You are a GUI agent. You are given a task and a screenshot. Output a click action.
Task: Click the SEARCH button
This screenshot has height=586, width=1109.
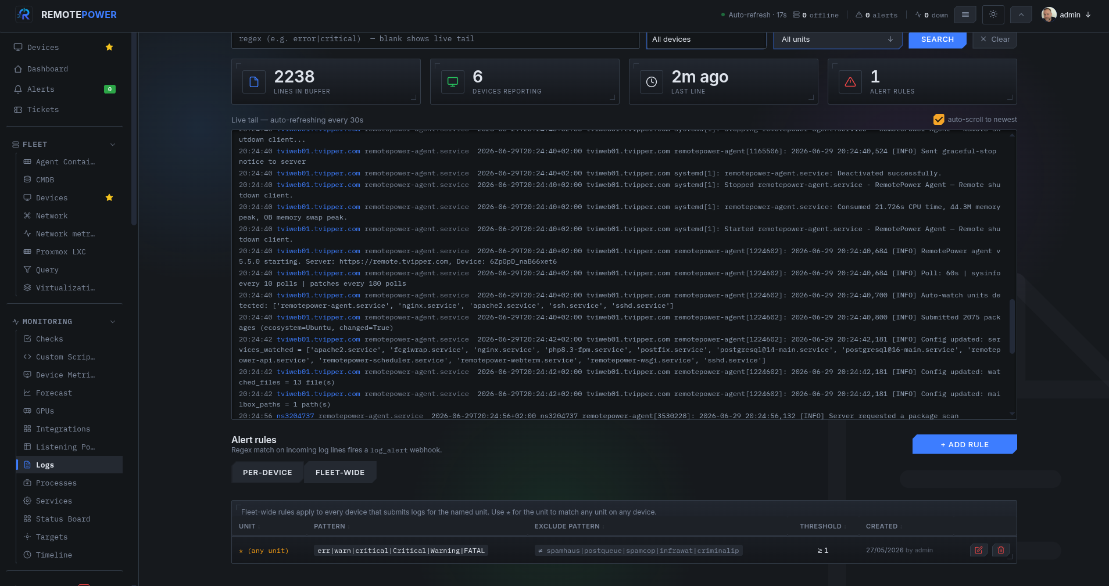tap(938, 39)
